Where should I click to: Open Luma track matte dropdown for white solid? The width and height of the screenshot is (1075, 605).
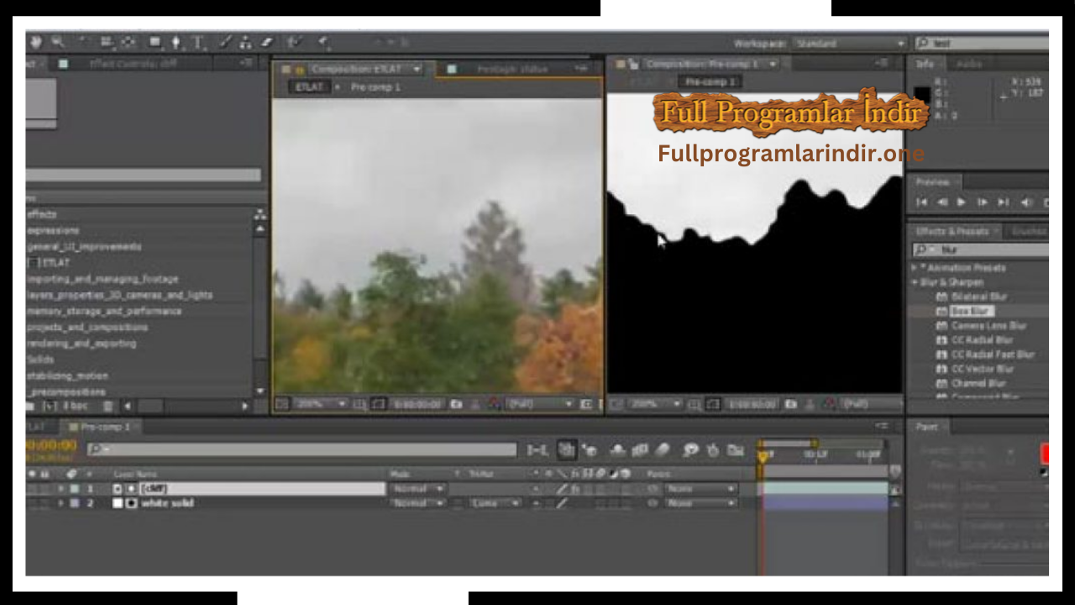pyautogui.click(x=495, y=503)
